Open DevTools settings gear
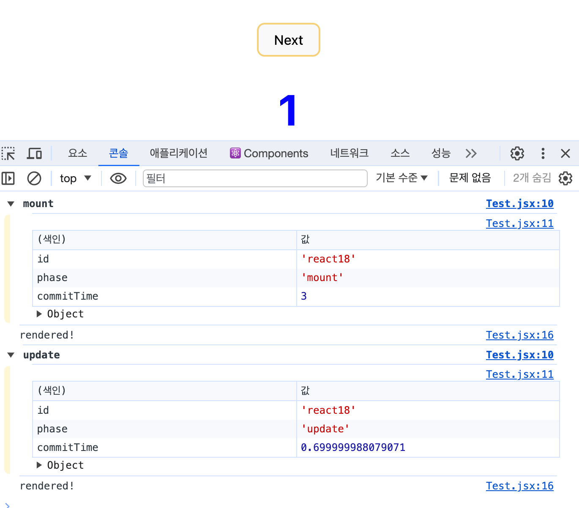Viewport: 579px width, 508px height. pos(516,153)
